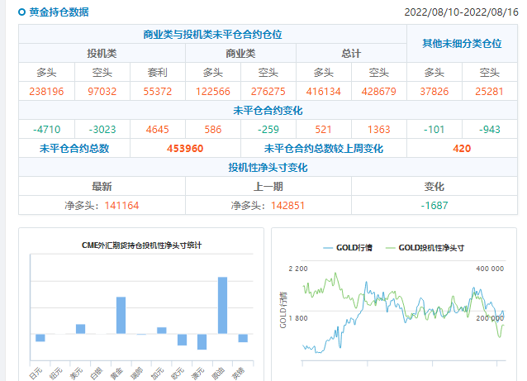
Task: Click the 澳元 negative bar in the chart
Action: [x=202, y=341]
